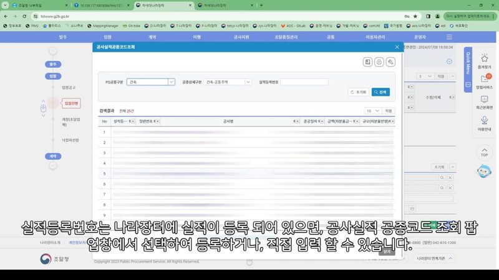Open the 계약 top navigation menu
This screenshot has height=280, width=499.
pyautogui.click(x=152, y=37)
